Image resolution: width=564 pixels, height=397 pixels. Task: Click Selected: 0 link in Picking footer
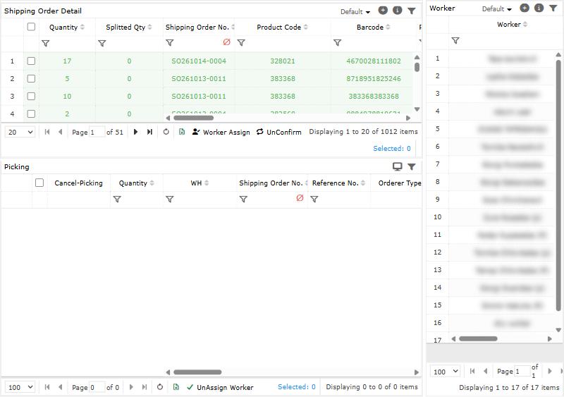(296, 387)
